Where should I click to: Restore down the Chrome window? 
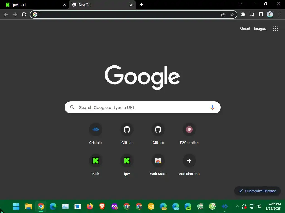click(x=266, y=4)
